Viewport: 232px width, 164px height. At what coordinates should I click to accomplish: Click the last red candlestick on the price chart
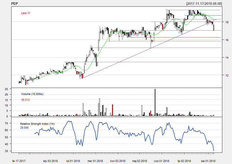click(214, 28)
